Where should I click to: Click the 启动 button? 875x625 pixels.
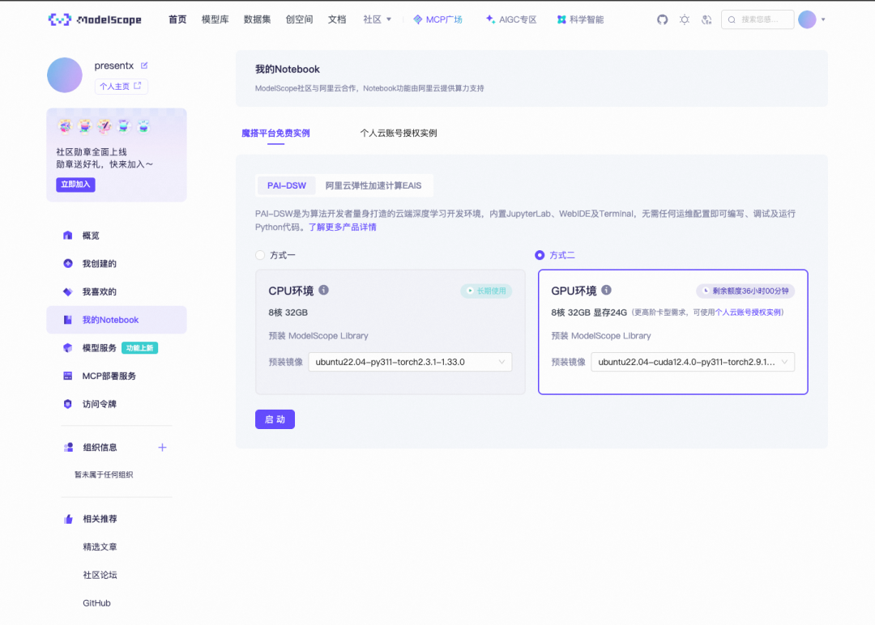[x=275, y=419]
